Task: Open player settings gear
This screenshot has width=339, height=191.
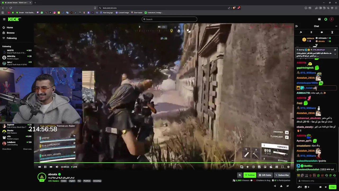Action: pyautogui.click(x=288, y=167)
